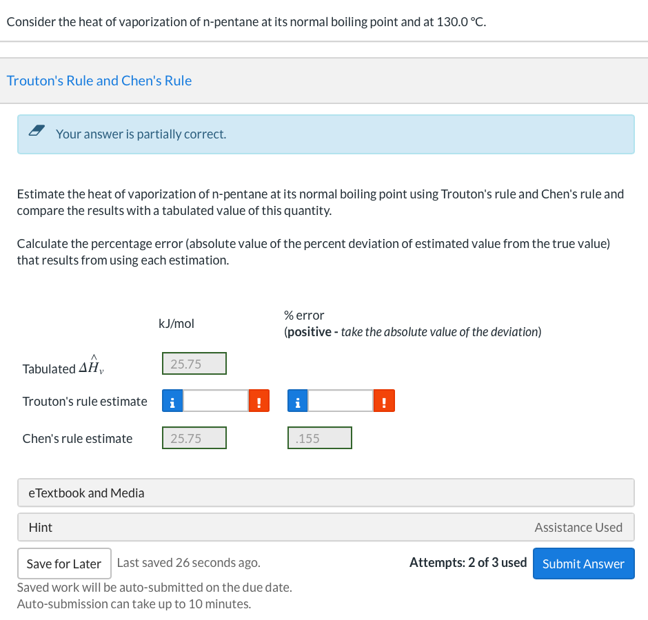Image resolution: width=648 pixels, height=620 pixels.
Task: Click the blue info icon beside Trouton's % error field
Action: [298, 401]
